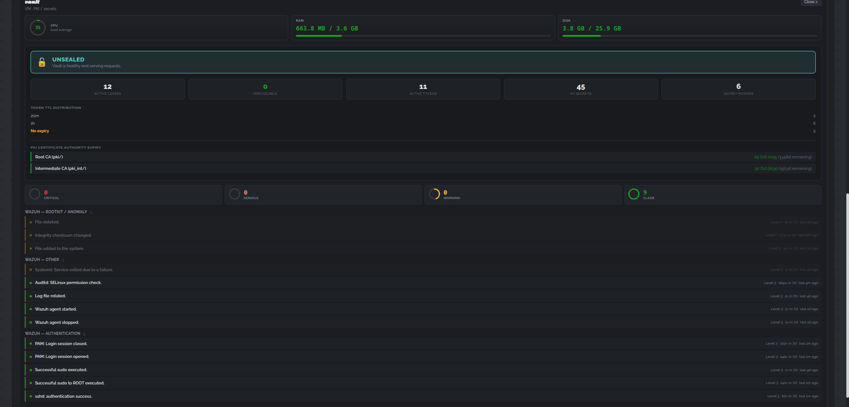Screen dimensions: 849x407
Task: Click the Disk usage progress bar
Action: pyautogui.click(x=690, y=36)
